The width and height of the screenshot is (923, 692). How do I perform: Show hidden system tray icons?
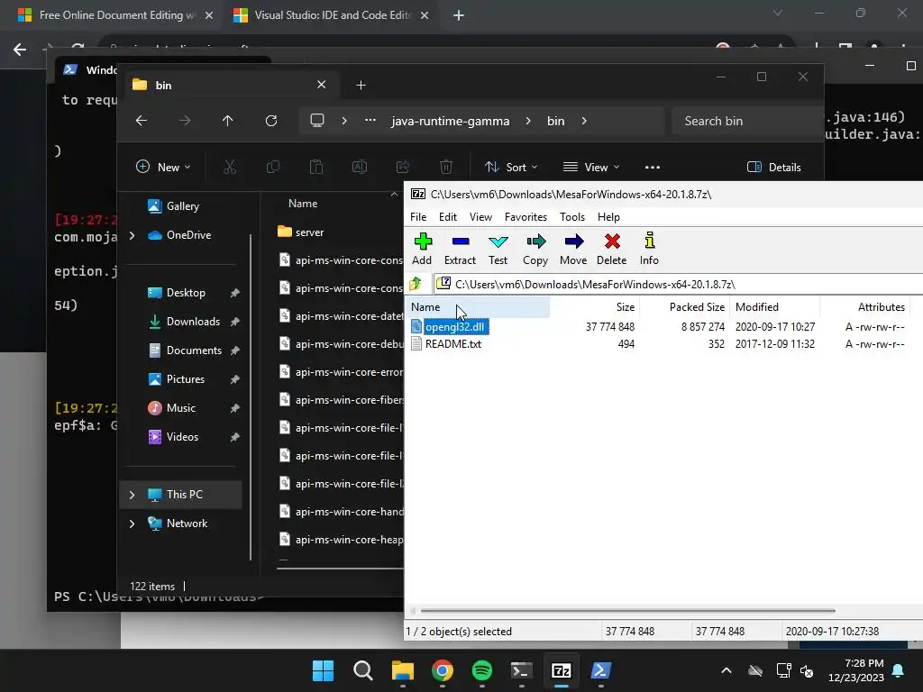coord(727,670)
